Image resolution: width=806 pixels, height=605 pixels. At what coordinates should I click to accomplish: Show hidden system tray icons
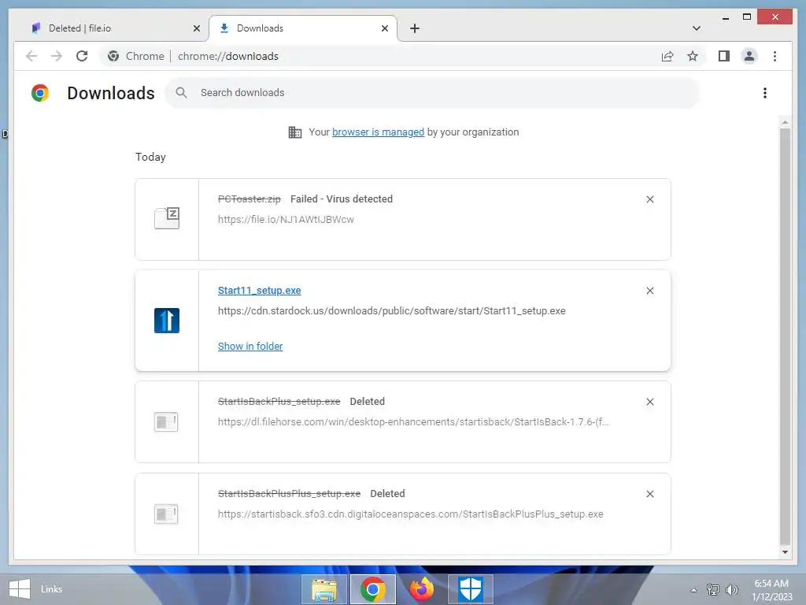(x=693, y=590)
